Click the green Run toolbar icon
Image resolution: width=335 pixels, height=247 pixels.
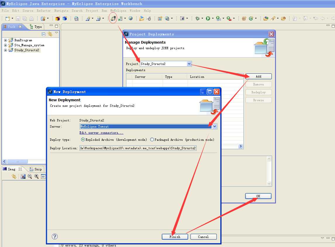(208, 19)
